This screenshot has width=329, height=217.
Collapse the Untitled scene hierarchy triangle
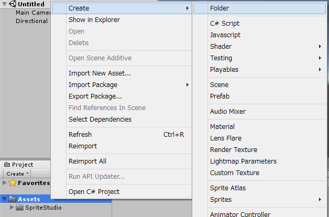pos(4,4)
